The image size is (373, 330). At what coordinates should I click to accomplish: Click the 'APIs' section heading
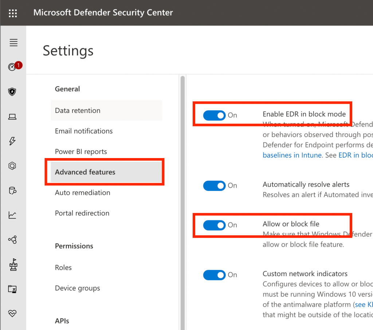[62, 321]
